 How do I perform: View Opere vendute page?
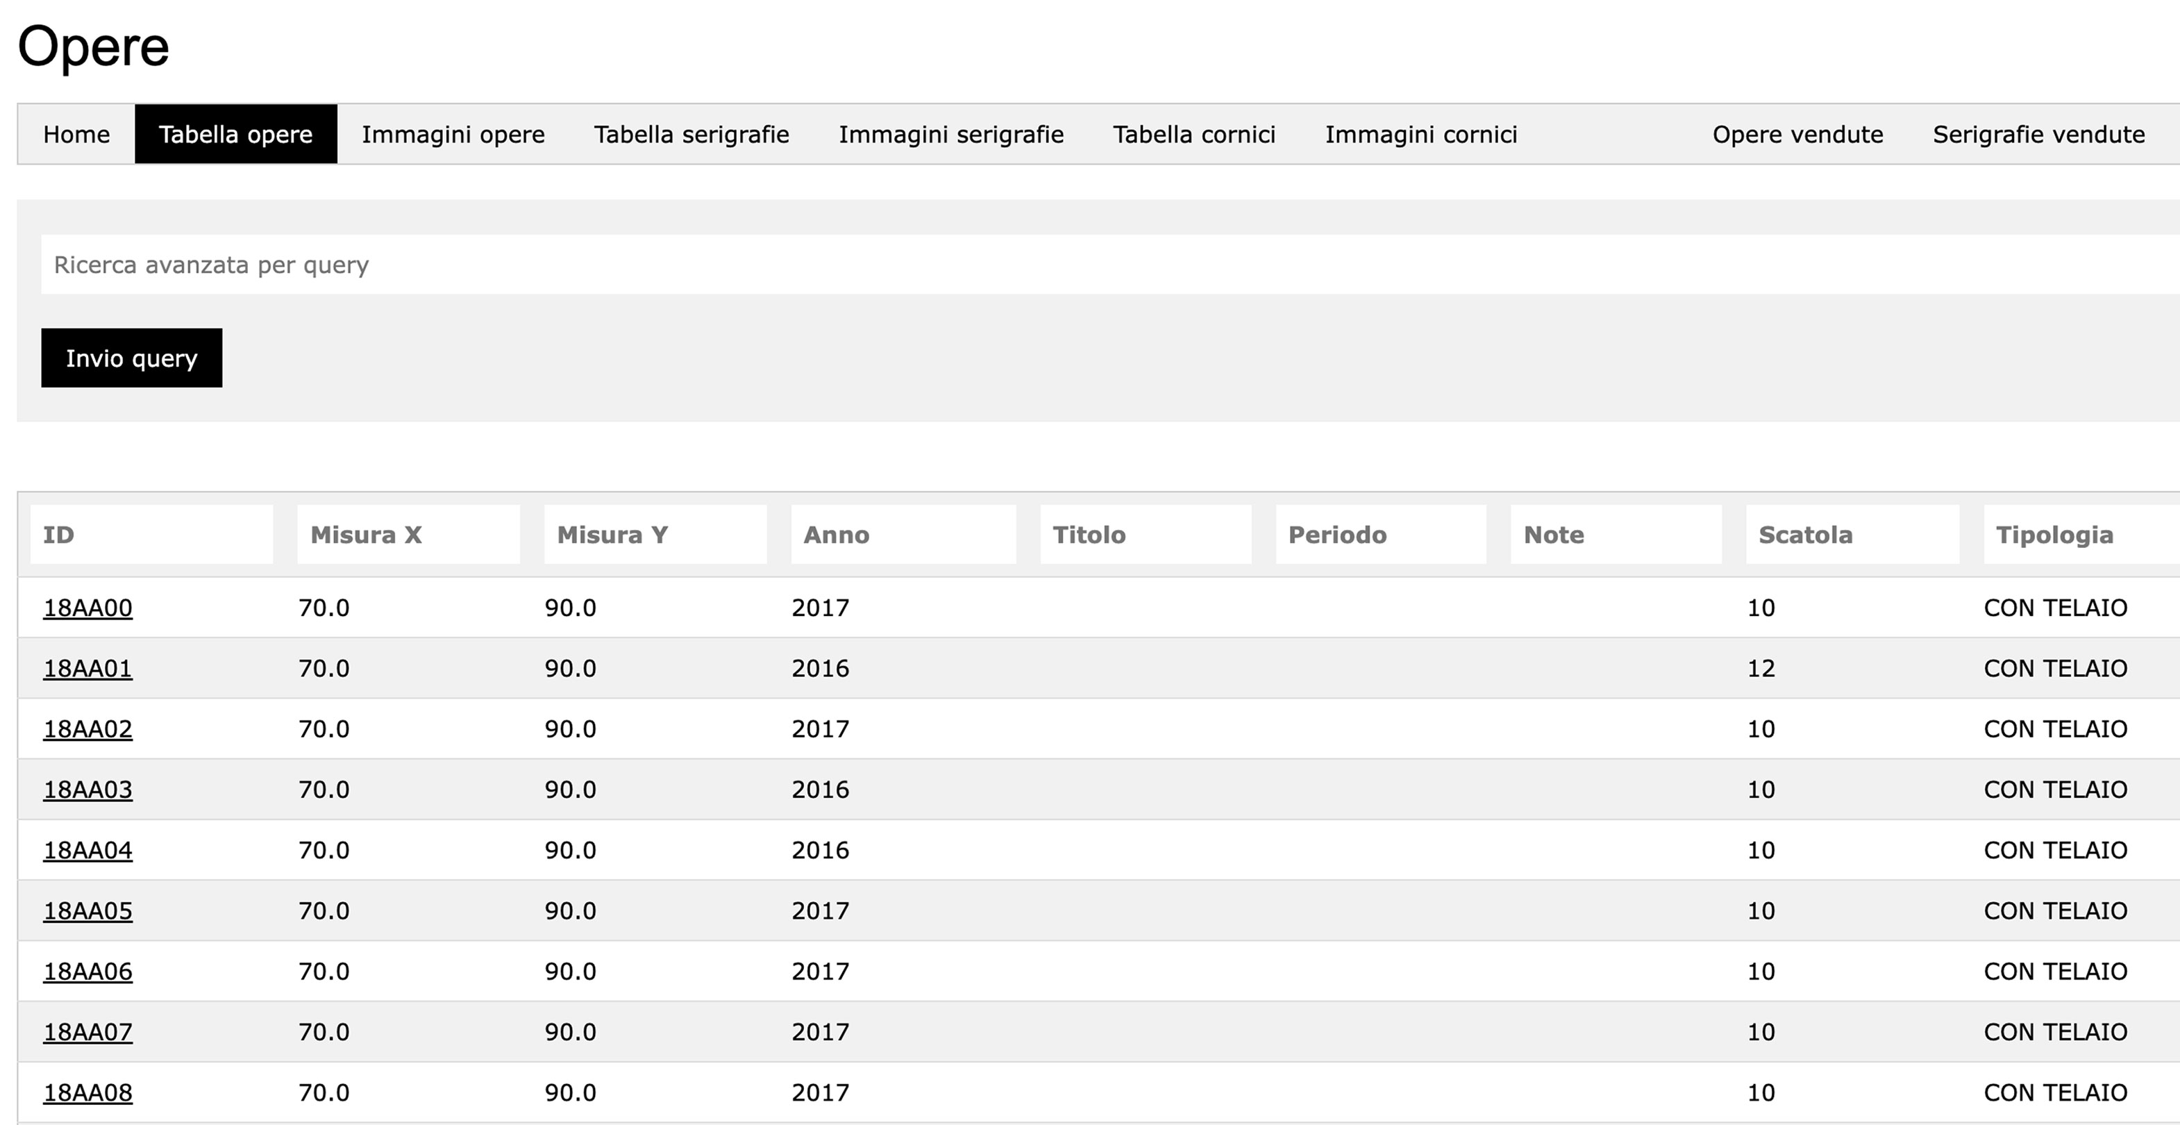(x=1798, y=135)
